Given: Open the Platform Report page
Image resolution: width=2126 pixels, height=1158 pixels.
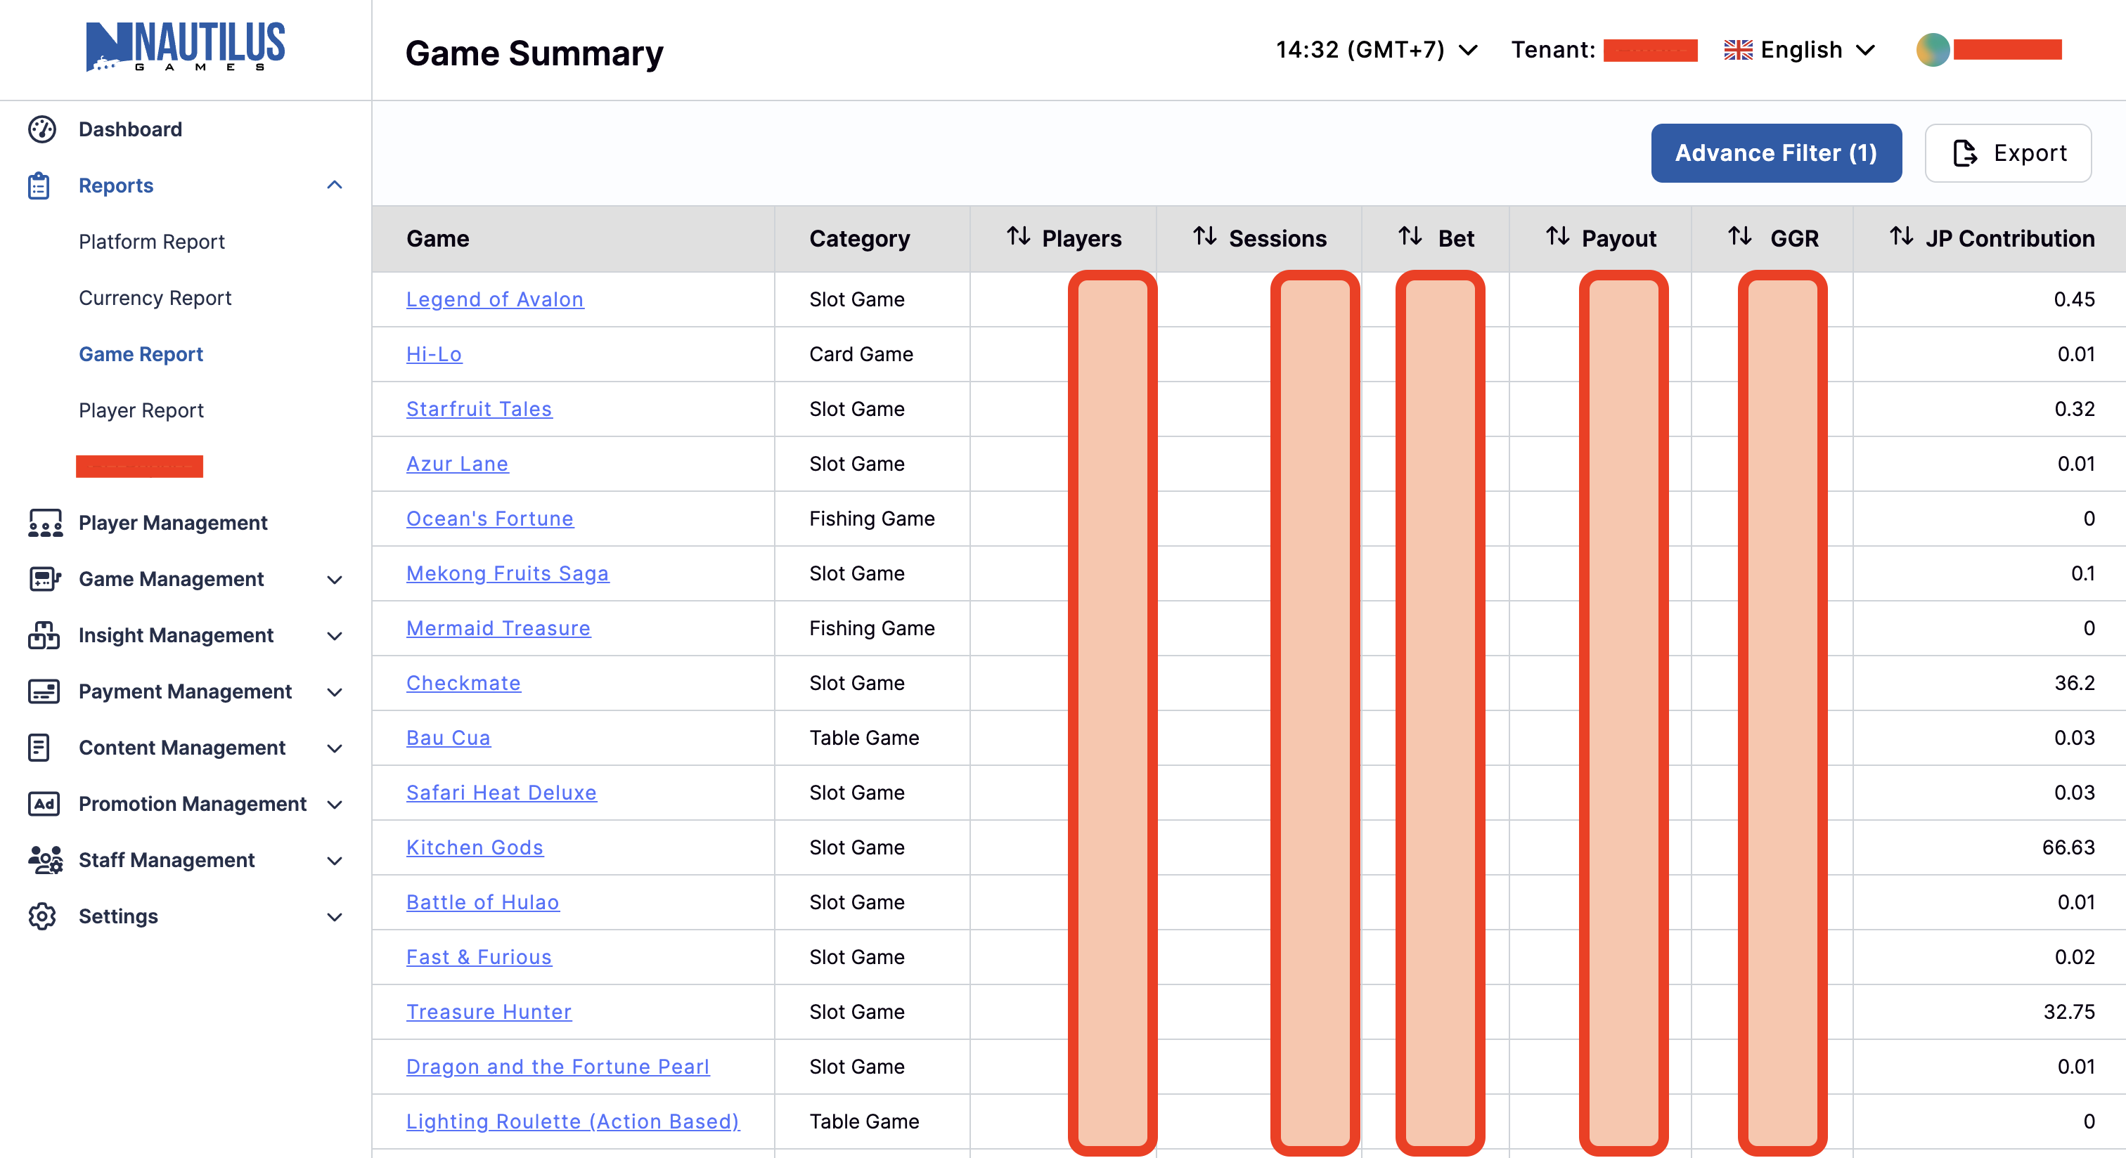Looking at the screenshot, I should [152, 242].
